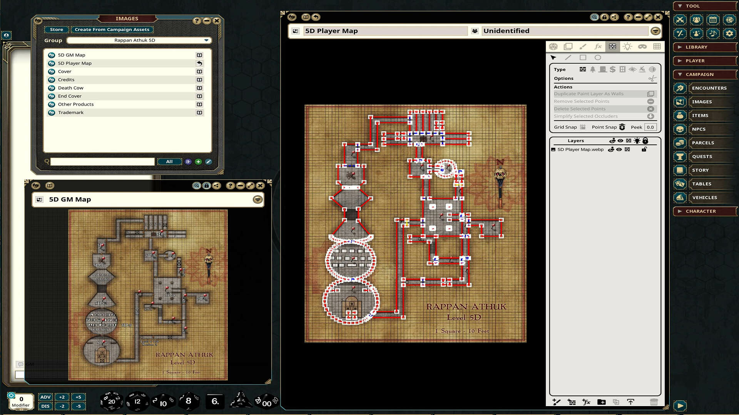
Task: Roll the twenty-sided die
Action: [x=111, y=400]
